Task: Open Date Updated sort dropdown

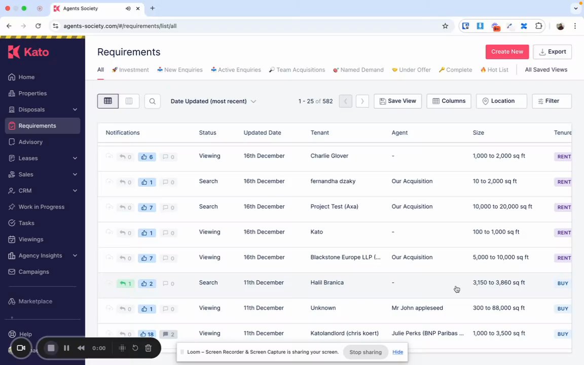Action: (x=213, y=101)
